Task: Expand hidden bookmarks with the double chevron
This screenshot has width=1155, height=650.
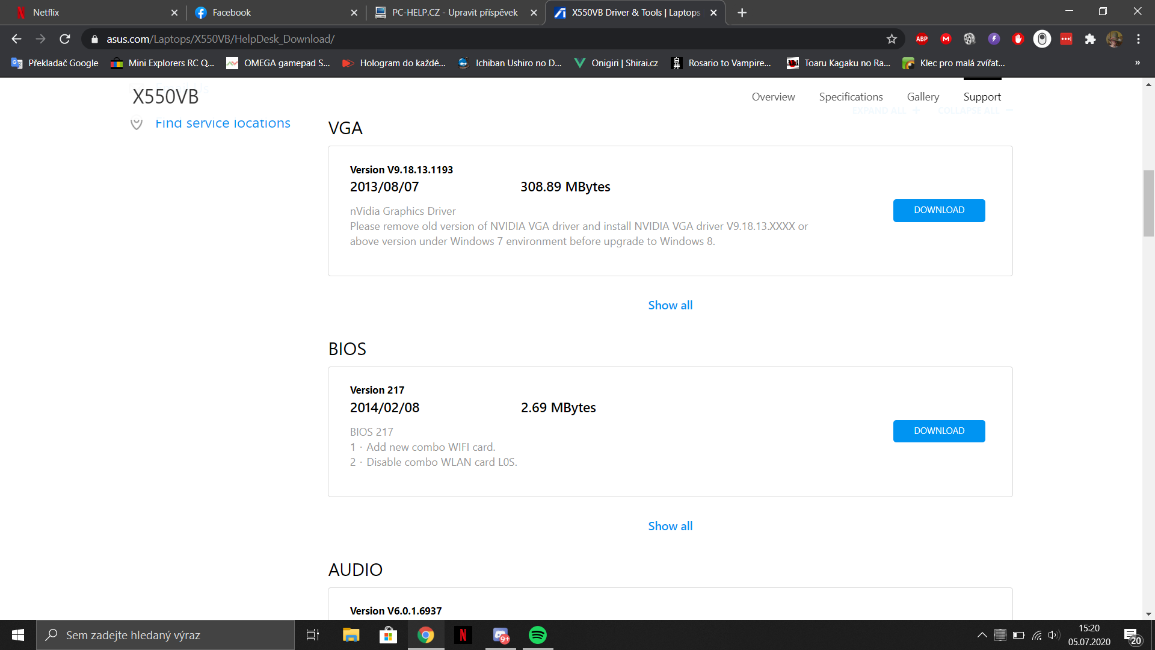Action: (1137, 63)
